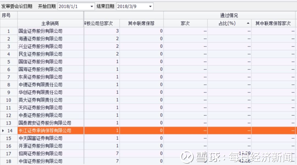Click the total count 7 in 招商证券 row
Viewport: 297px width, 165px height.
[x=117, y=154]
